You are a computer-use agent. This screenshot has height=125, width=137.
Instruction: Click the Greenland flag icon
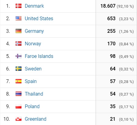18,119
